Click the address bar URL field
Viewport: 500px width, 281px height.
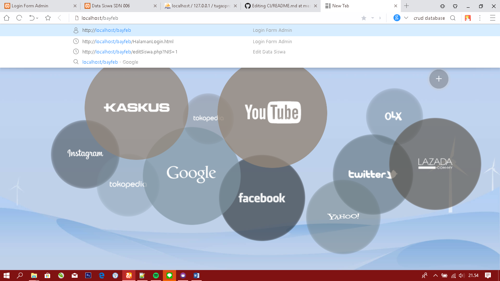216,18
